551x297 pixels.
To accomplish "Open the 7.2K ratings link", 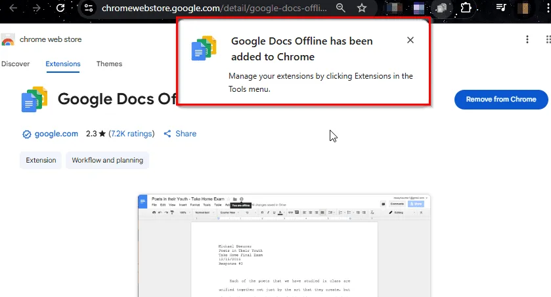I will pos(131,134).
